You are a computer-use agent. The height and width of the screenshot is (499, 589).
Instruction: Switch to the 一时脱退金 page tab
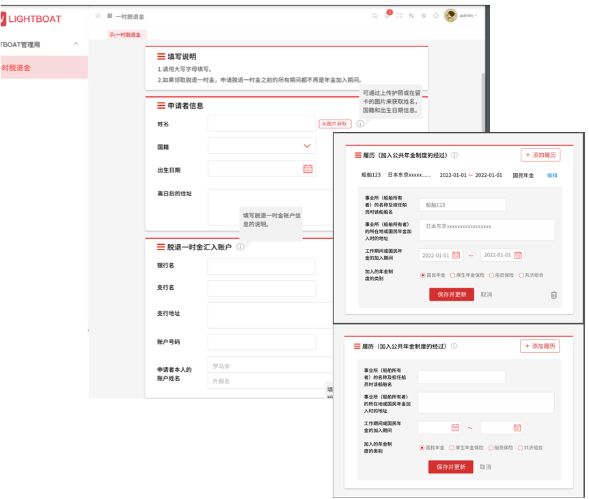(x=126, y=34)
